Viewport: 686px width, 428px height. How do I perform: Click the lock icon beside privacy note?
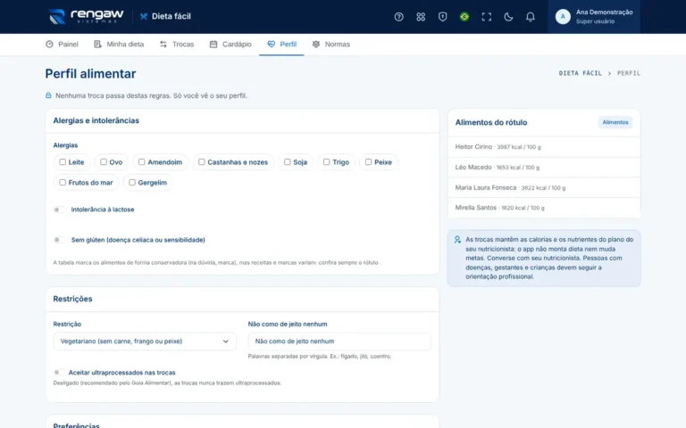tap(48, 95)
